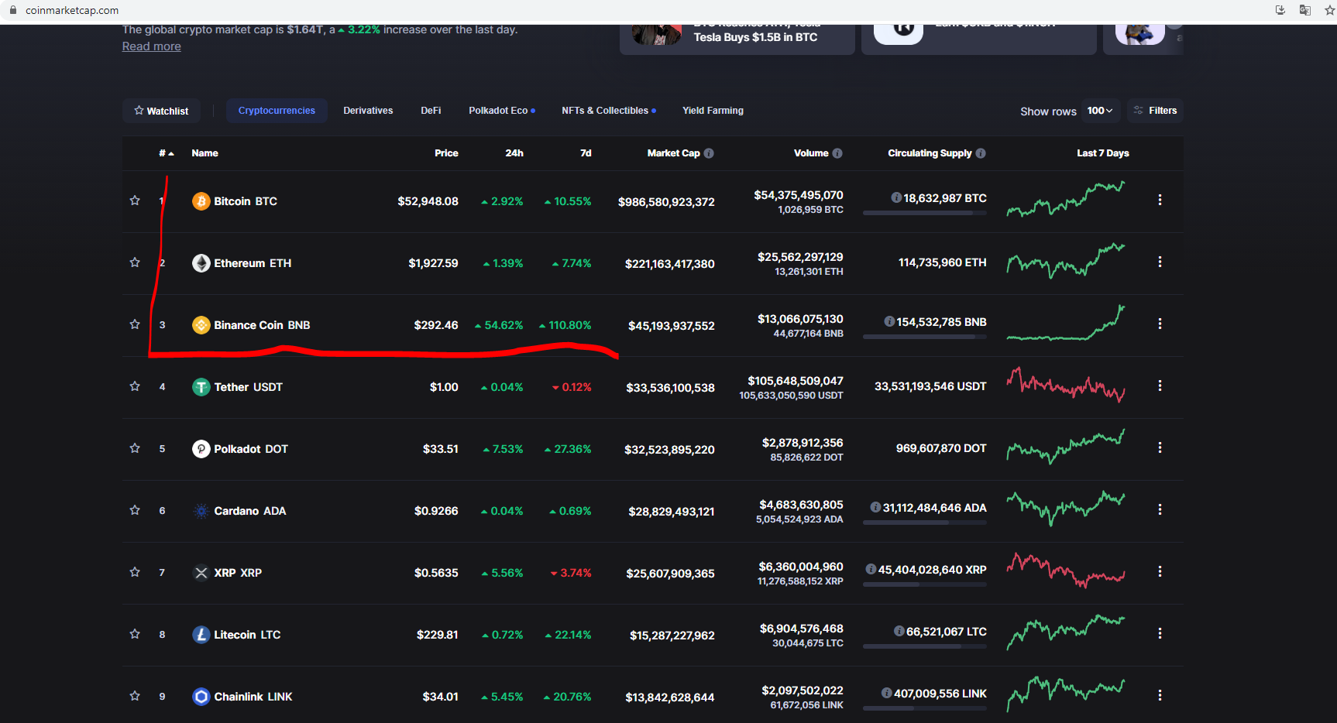The image size is (1337, 723).
Task: Star Binance Coin to add to watchlist
Action: (x=135, y=324)
